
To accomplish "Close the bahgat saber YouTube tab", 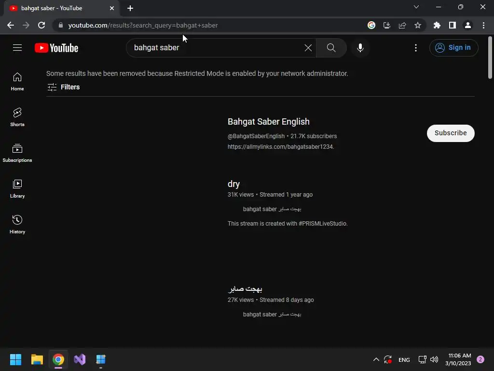I will [x=112, y=8].
